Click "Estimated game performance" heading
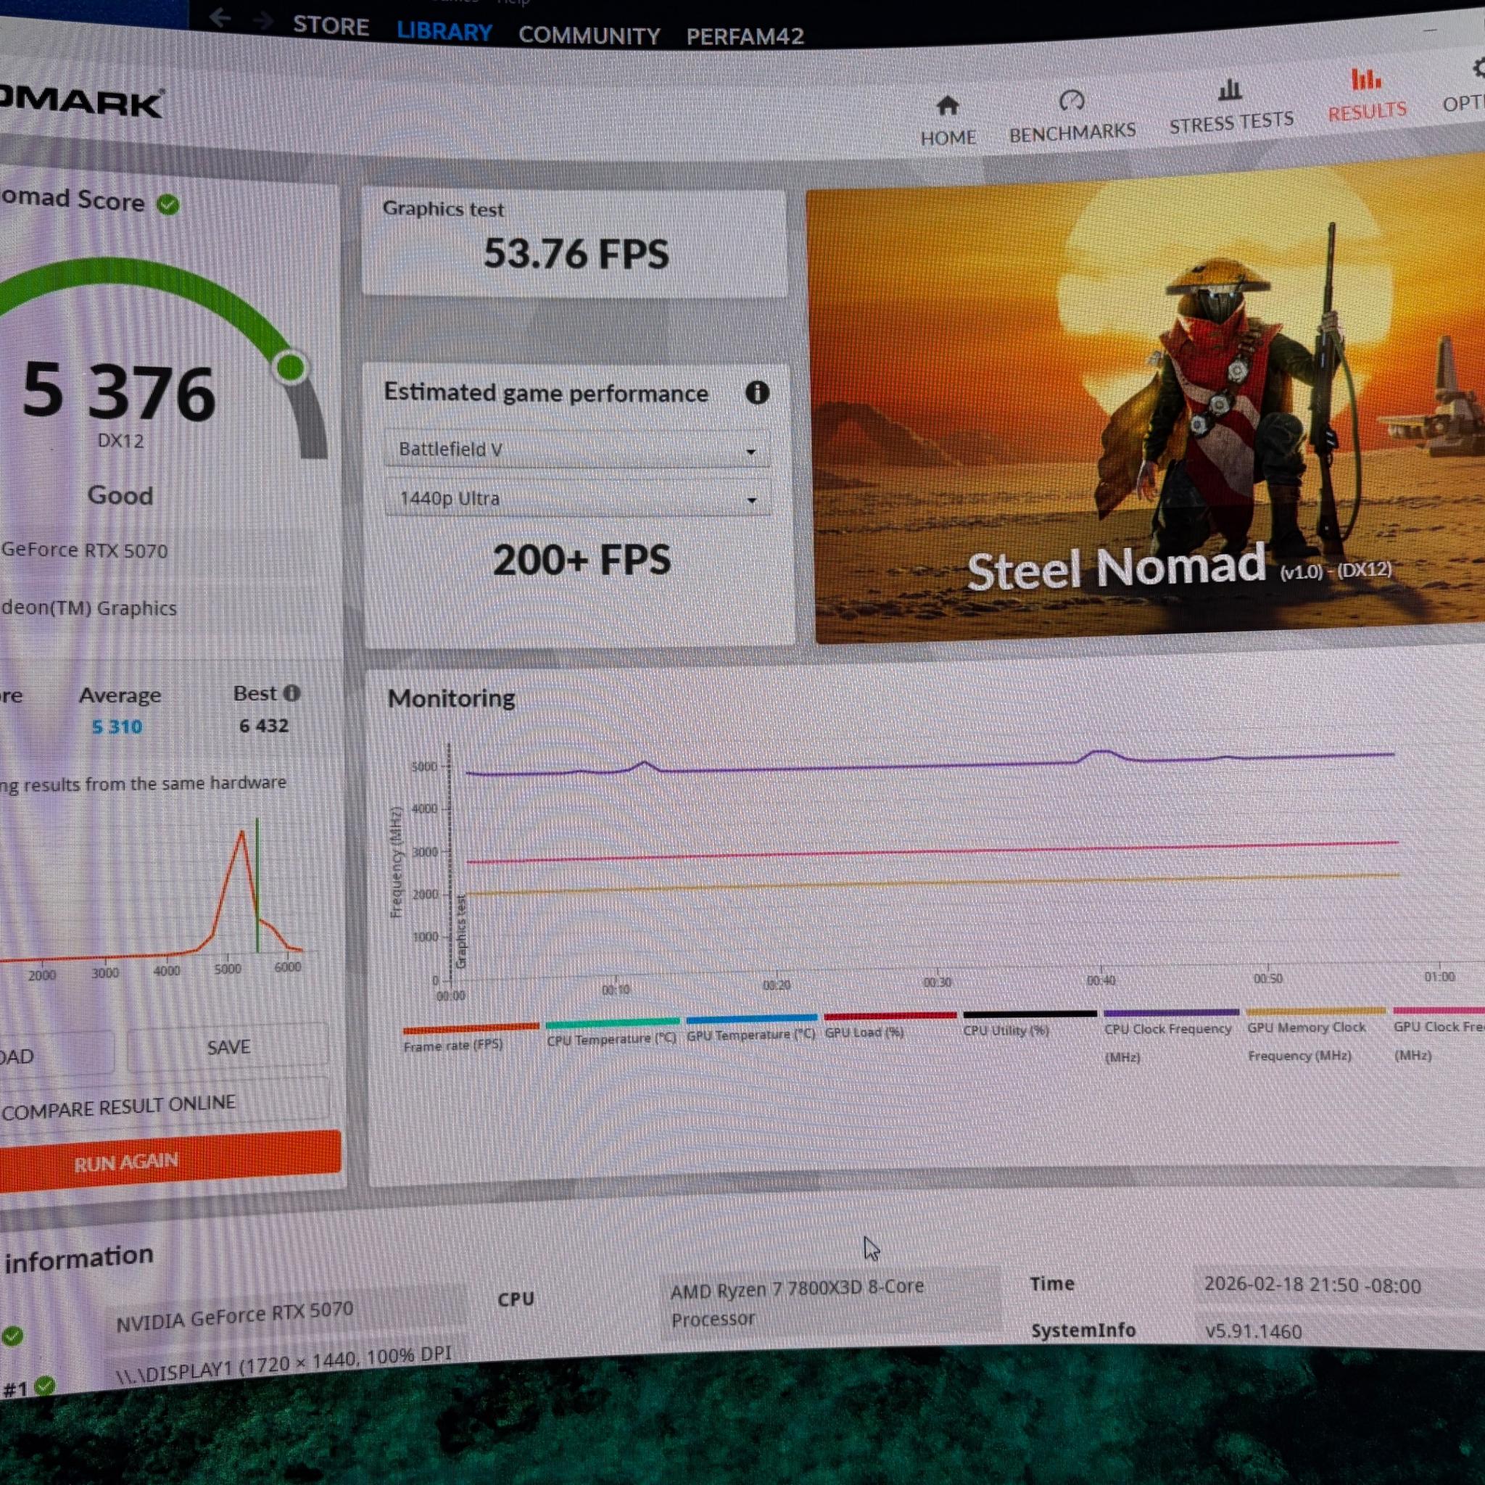 pos(546,393)
